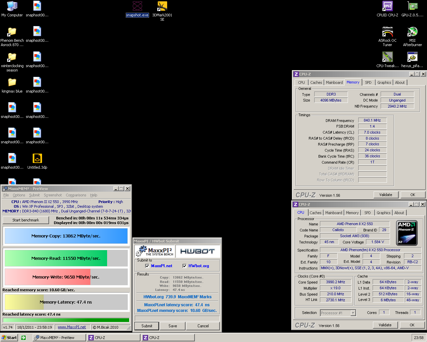This screenshot has height=342, width=427.
Task: Click the Memory-Copy 13862 MByte/sec bar
Action: coord(66,236)
